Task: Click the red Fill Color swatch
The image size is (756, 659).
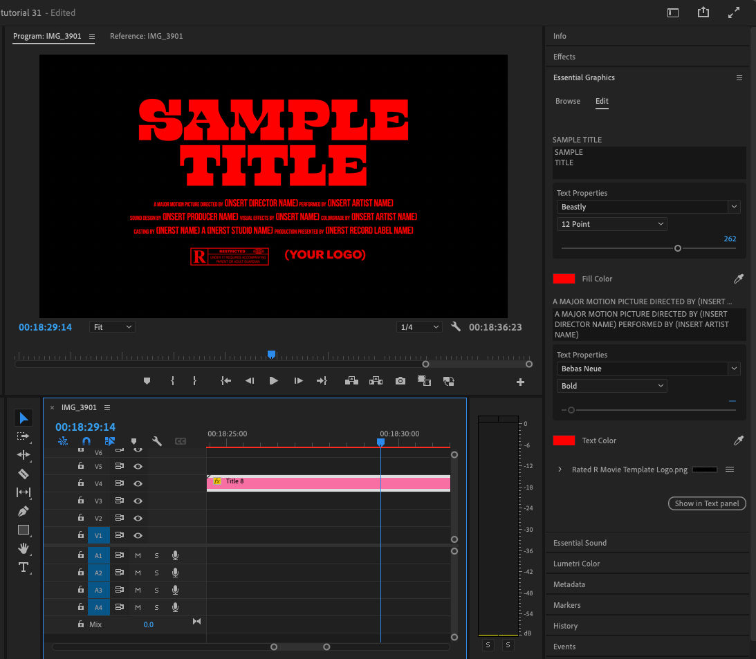Action: [564, 279]
